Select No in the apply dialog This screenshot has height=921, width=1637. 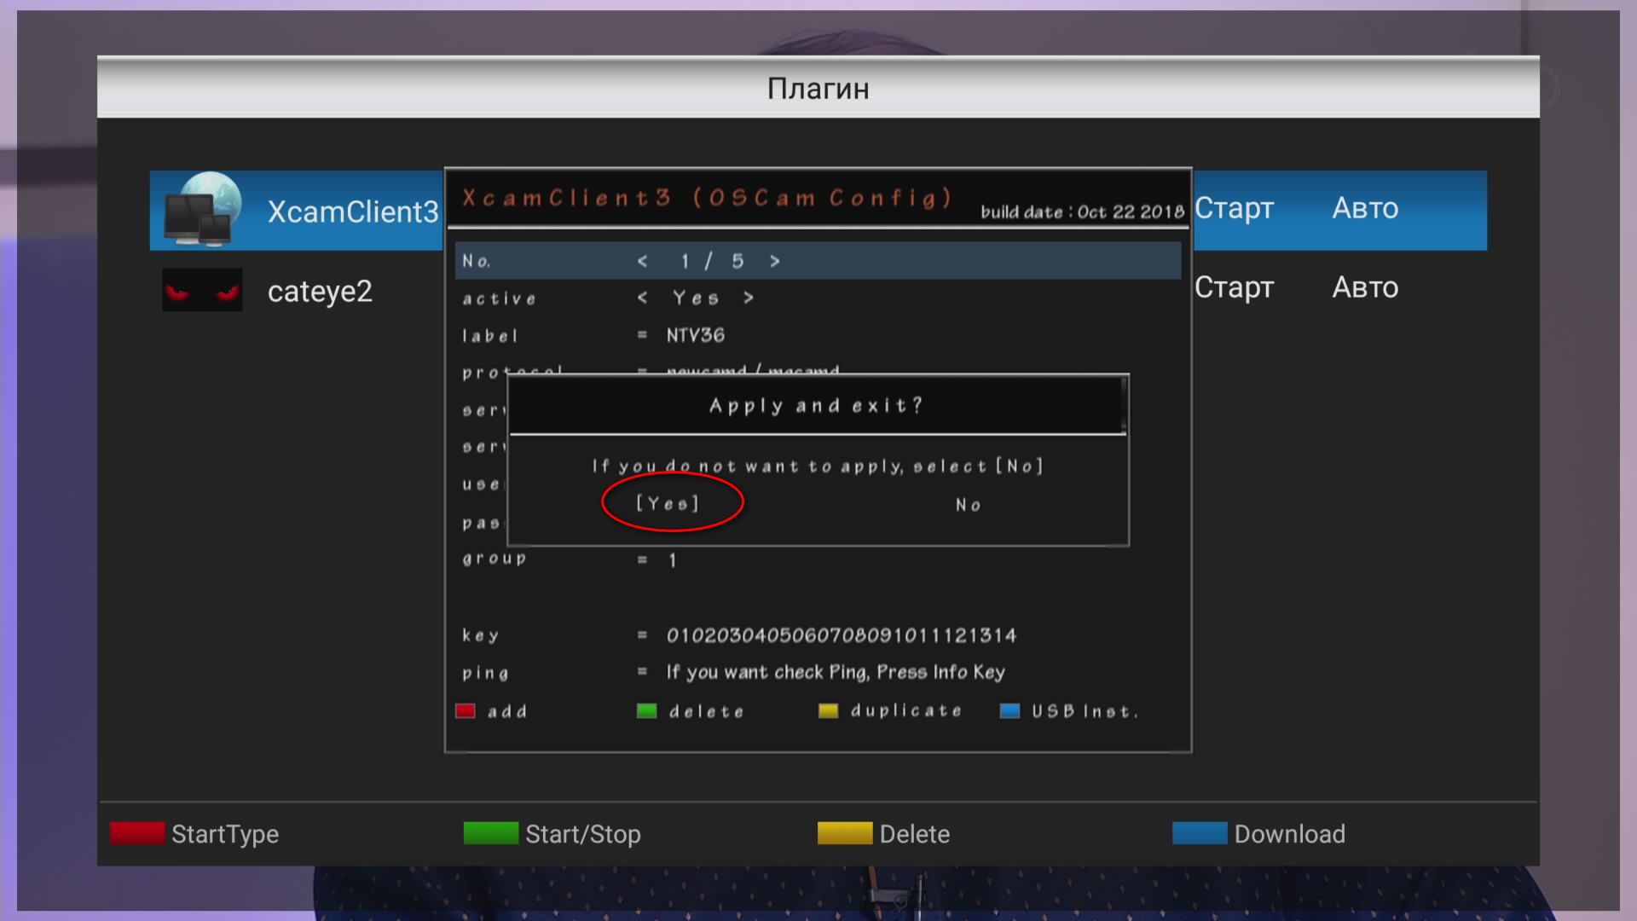(968, 505)
